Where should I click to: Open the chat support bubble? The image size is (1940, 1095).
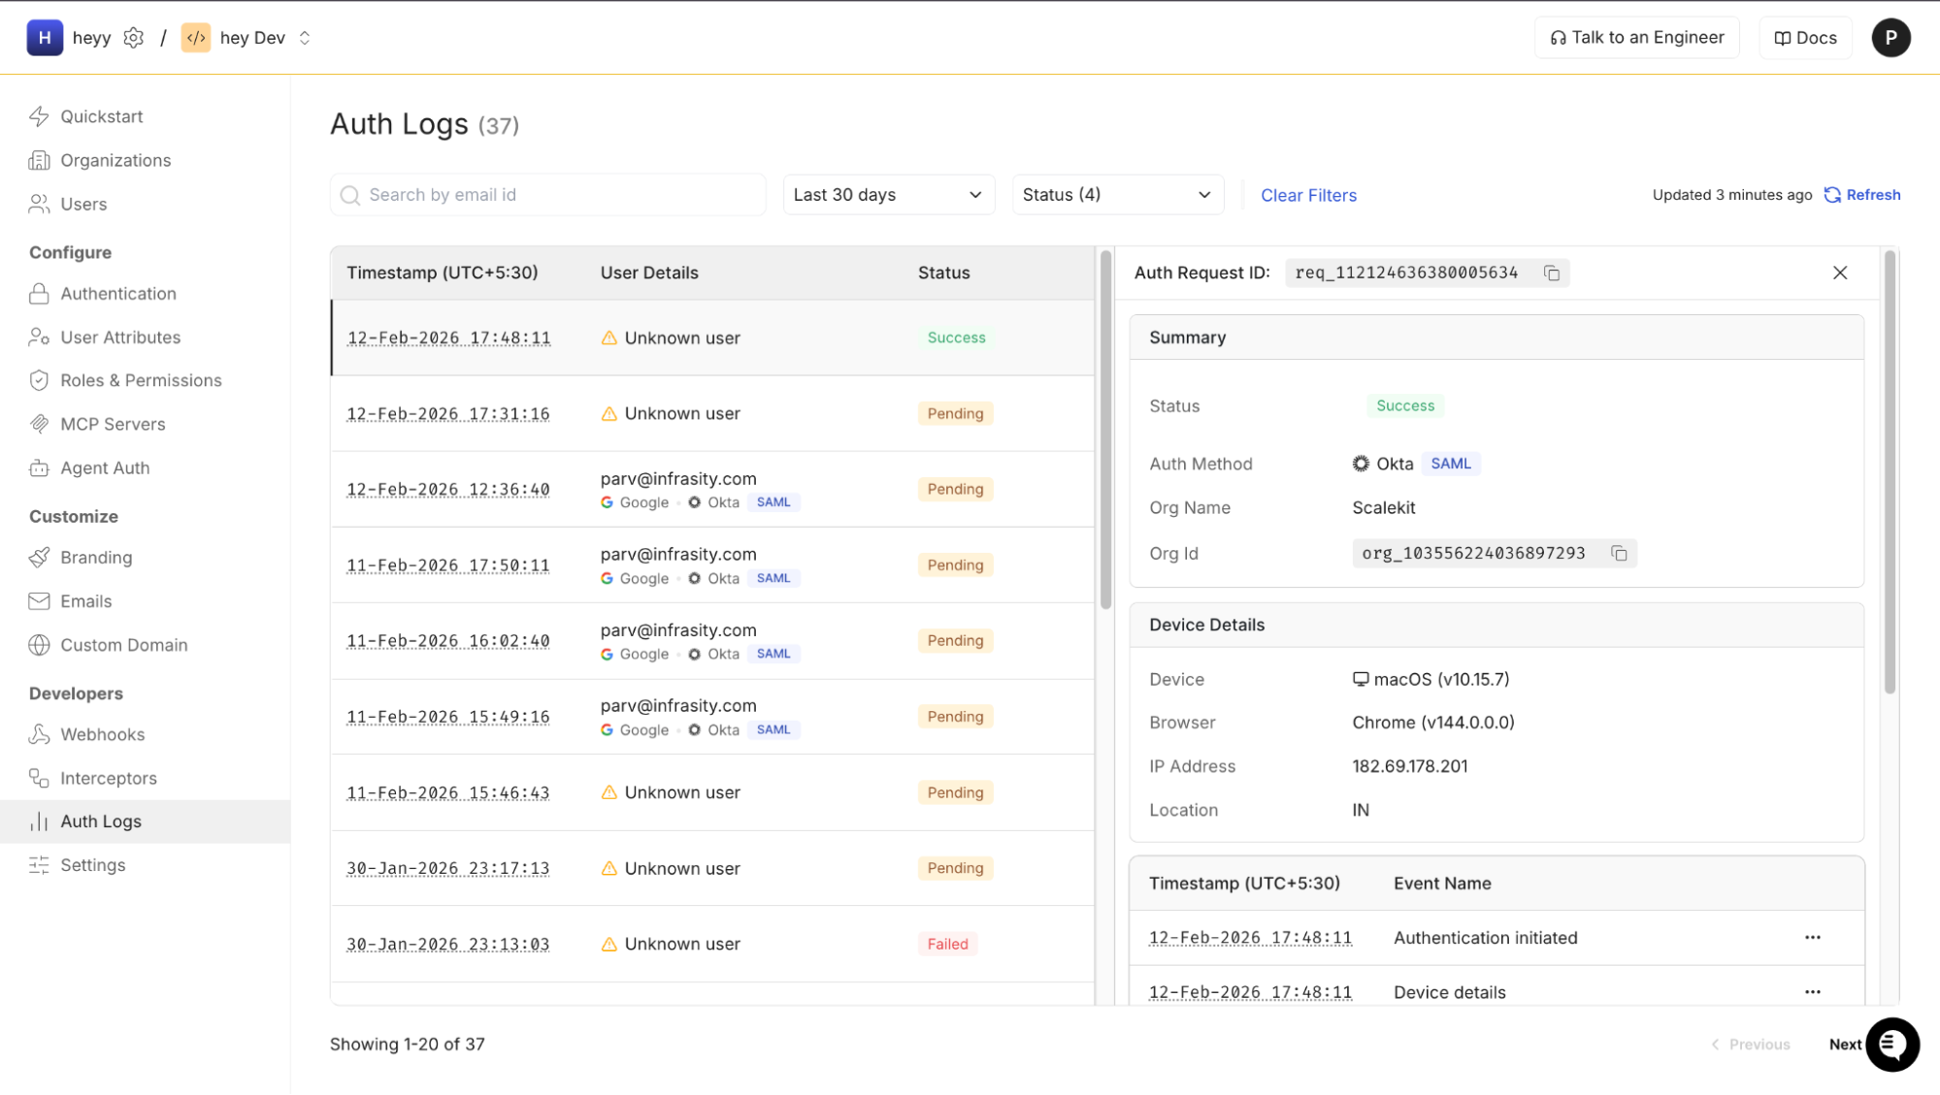pos(1891,1045)
